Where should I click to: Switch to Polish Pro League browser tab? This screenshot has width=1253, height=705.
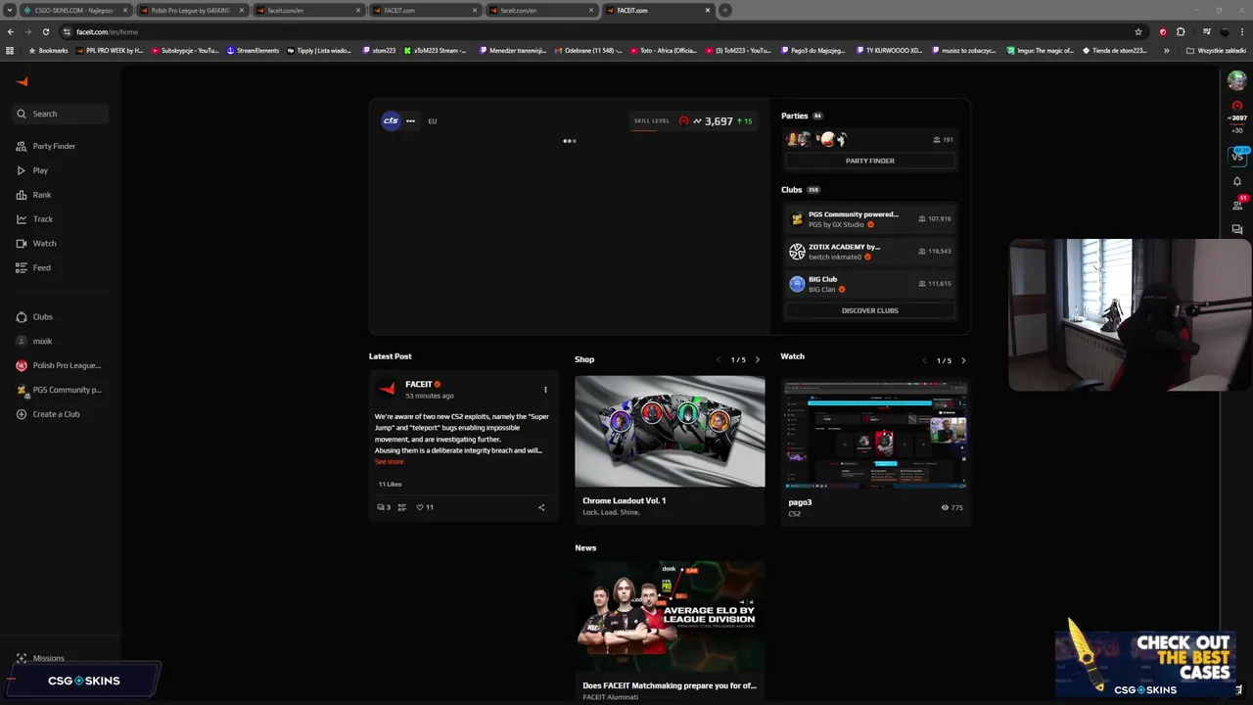(190, 10)
